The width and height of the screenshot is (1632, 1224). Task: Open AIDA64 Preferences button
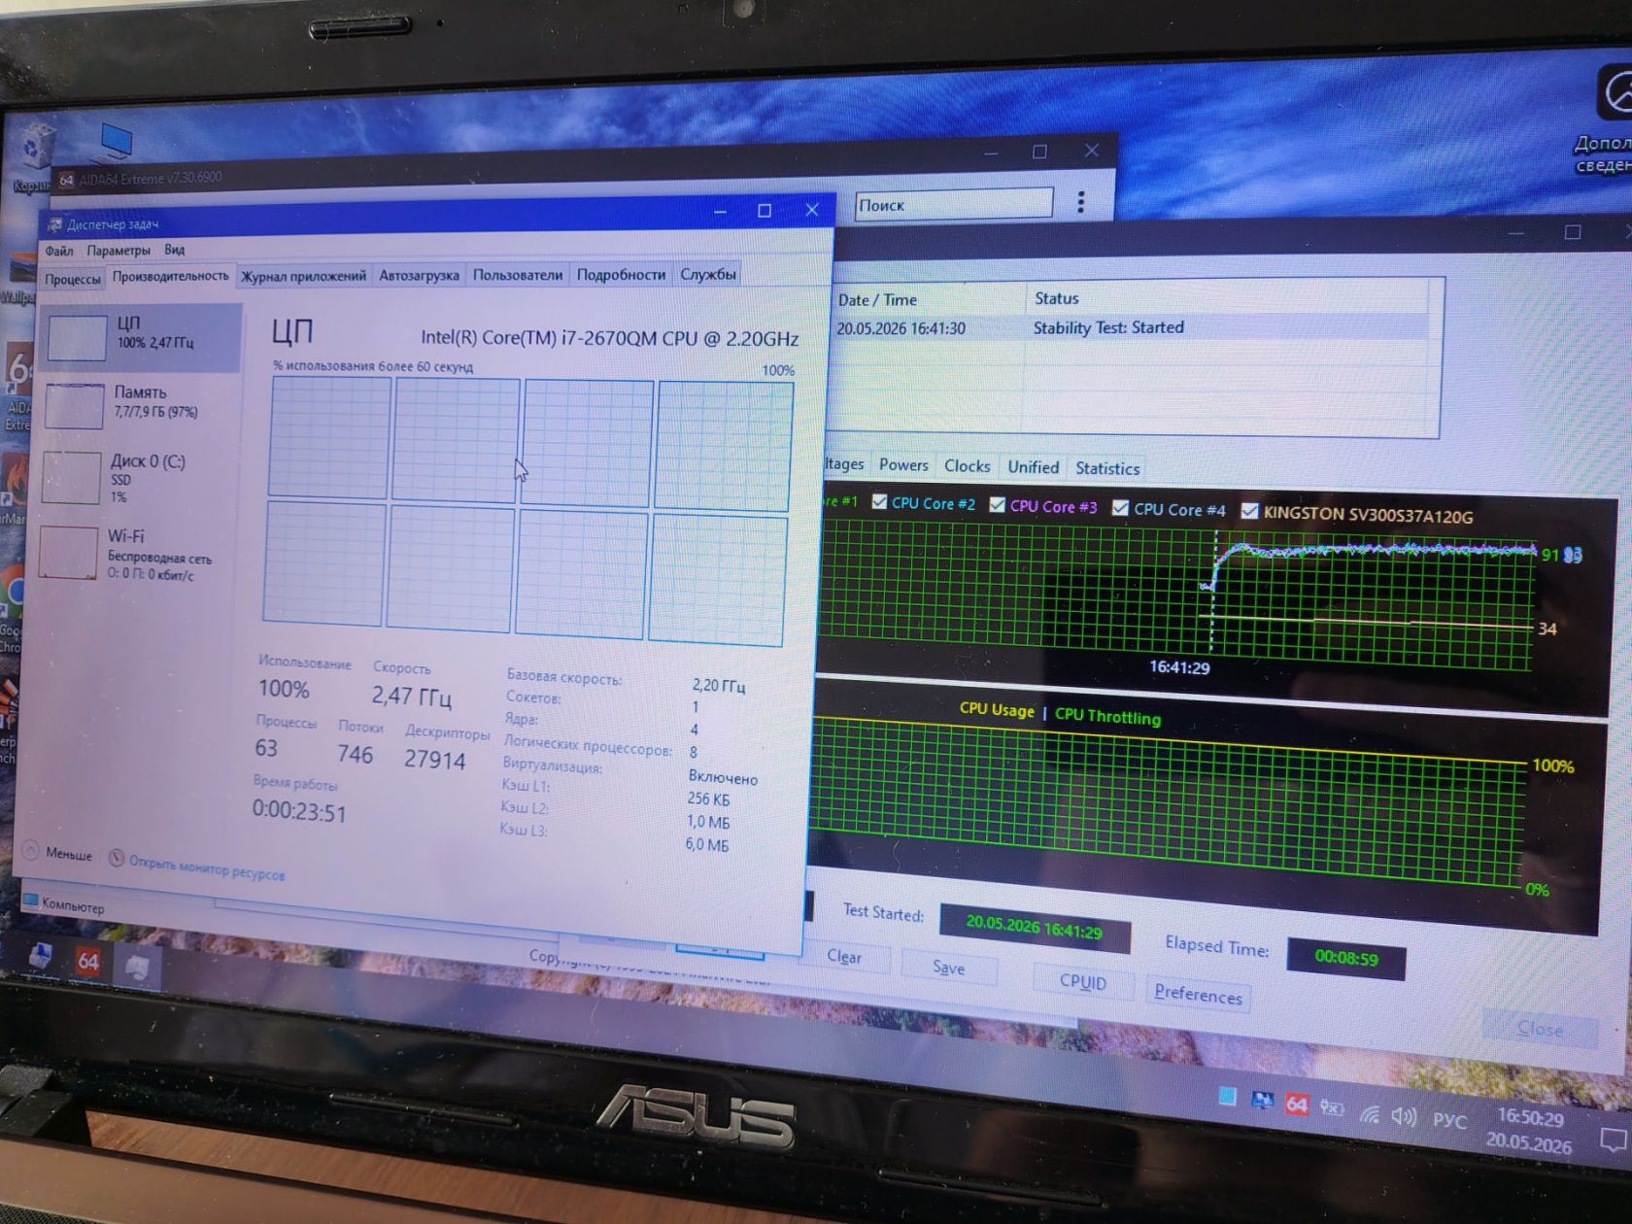[1198, 995]
